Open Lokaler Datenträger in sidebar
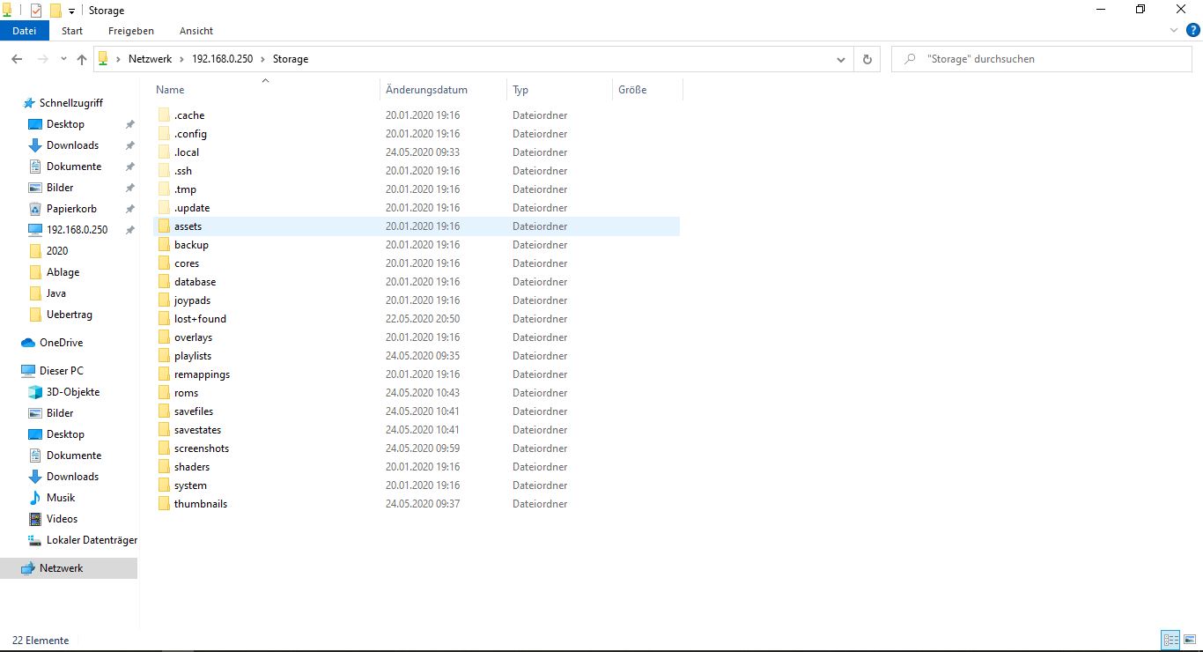 point(92,540)
